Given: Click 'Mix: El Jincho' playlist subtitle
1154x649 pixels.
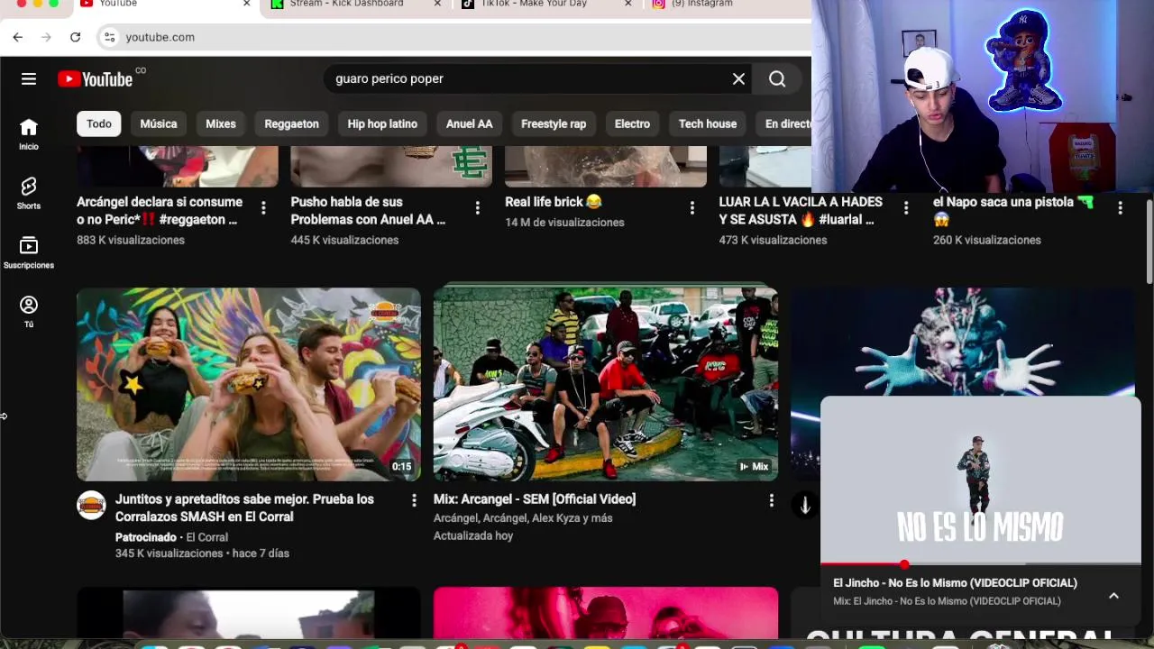Looking at the screenshot, I should [948, 601].
